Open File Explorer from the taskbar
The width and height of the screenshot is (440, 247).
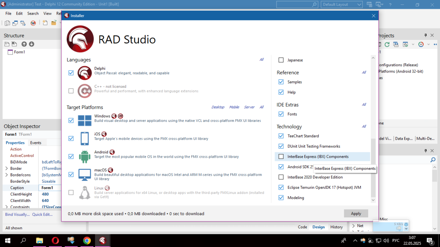(x=39, y=240)
